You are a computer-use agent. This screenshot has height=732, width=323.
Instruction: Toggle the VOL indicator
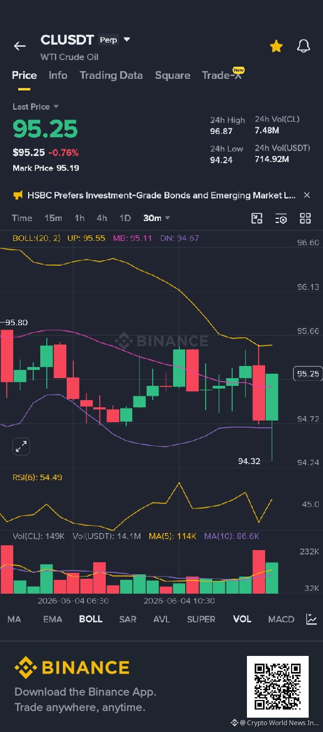(242, 619)
